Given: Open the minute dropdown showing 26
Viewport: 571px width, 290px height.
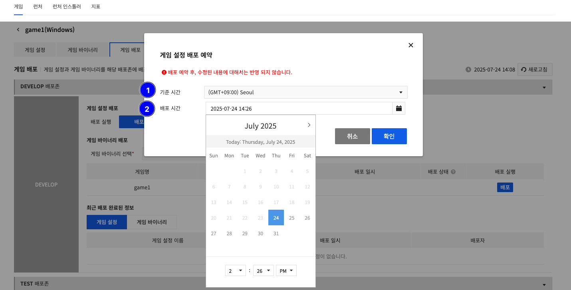Looking at the screenshot, I should coord(263,271).
